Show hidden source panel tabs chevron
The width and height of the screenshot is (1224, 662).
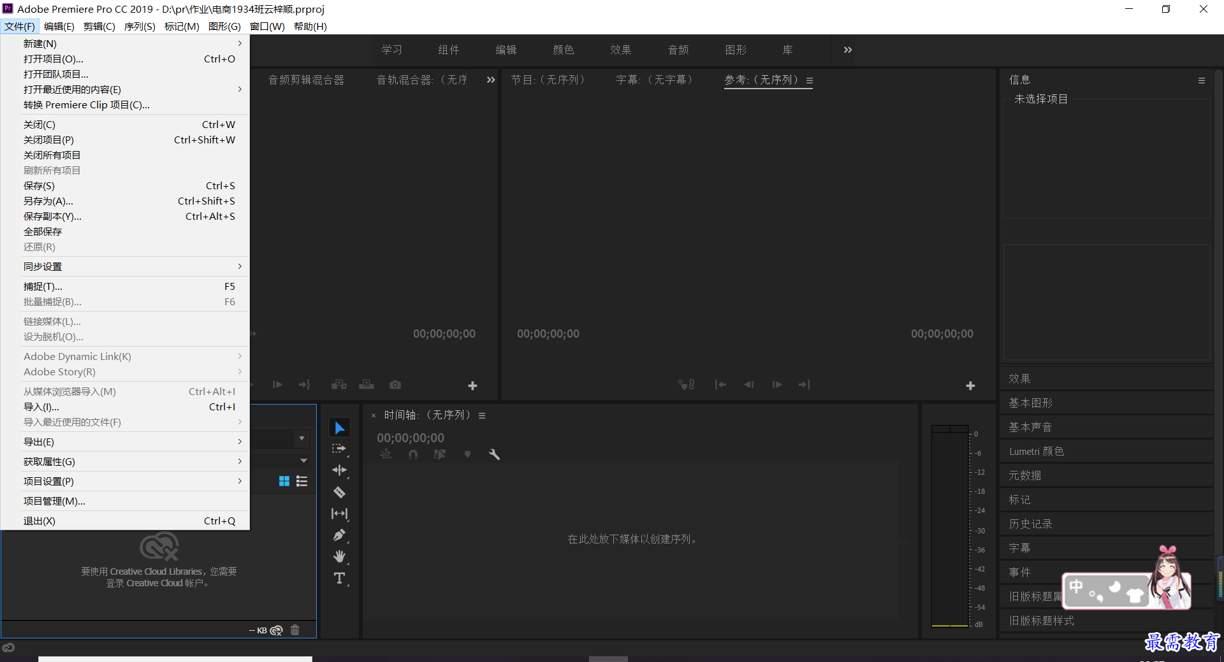click(x=491, y=80)
